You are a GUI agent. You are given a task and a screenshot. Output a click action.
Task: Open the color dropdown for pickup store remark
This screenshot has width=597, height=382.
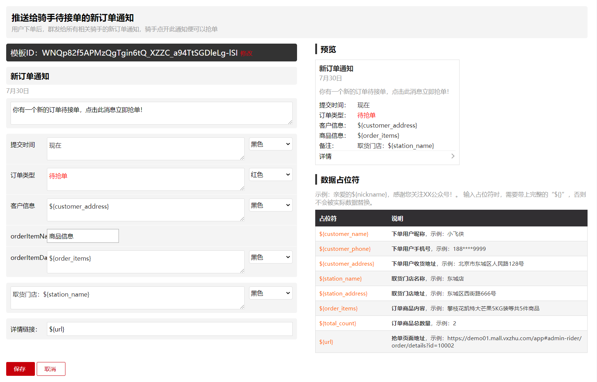(271, 293)
